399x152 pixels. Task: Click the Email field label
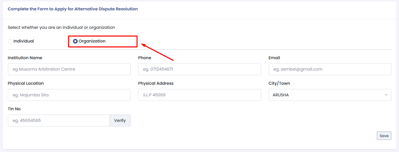(274, 58)
